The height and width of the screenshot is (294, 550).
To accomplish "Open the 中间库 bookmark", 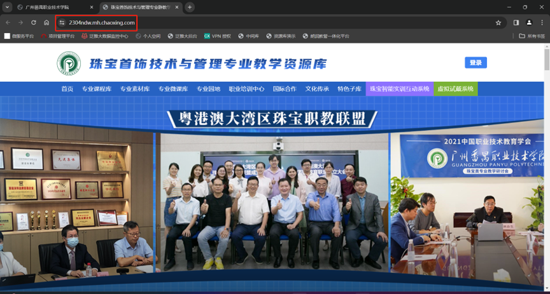I will pos(248,36).
